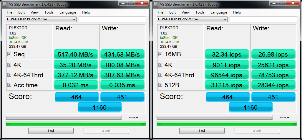Click the green progress bar in left window
The height and width of the screenshot is (140, 302).
(76, 123)
